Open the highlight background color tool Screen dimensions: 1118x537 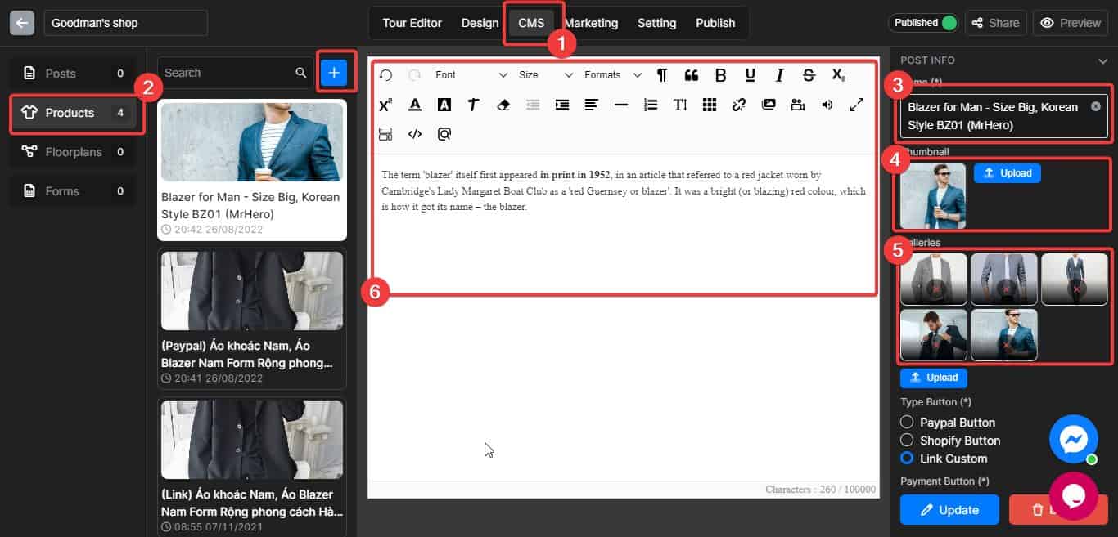coord(444,105)
